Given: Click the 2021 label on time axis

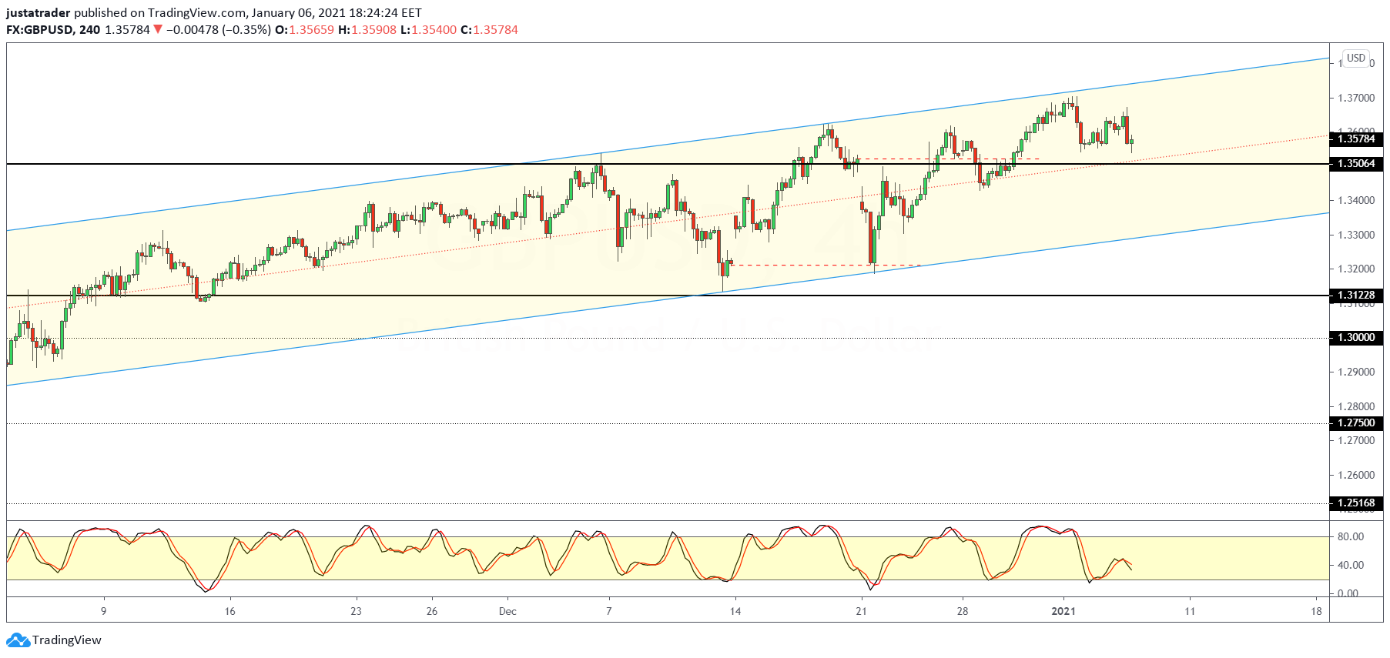Looking at the screenshot, I should pyautogui.click(x=1063, y=612).
